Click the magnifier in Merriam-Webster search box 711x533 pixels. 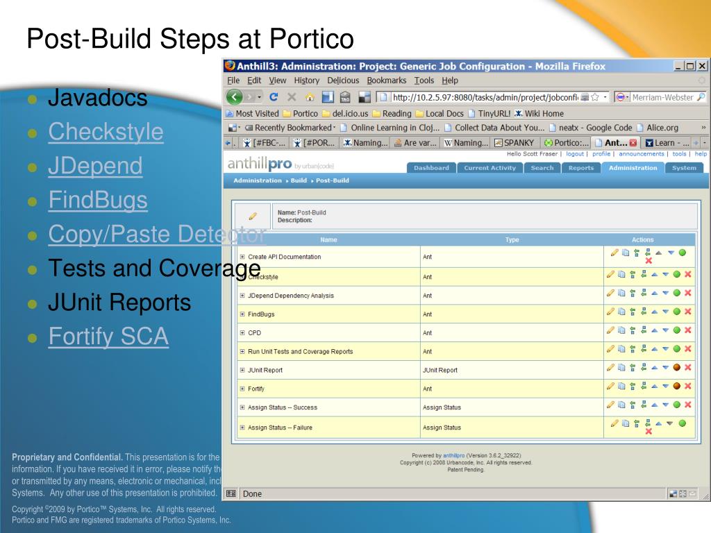click(701, 97)
